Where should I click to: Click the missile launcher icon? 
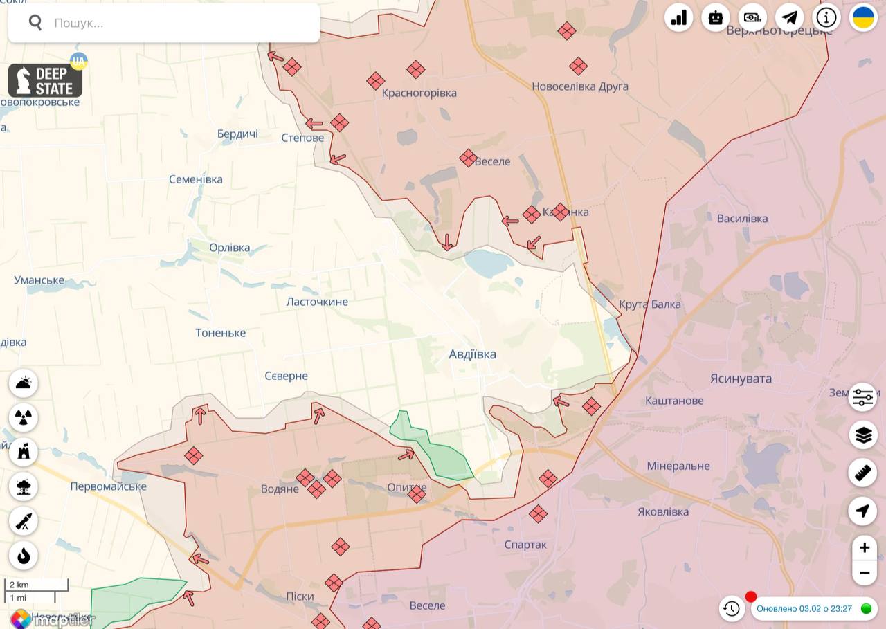coord(24,521)
